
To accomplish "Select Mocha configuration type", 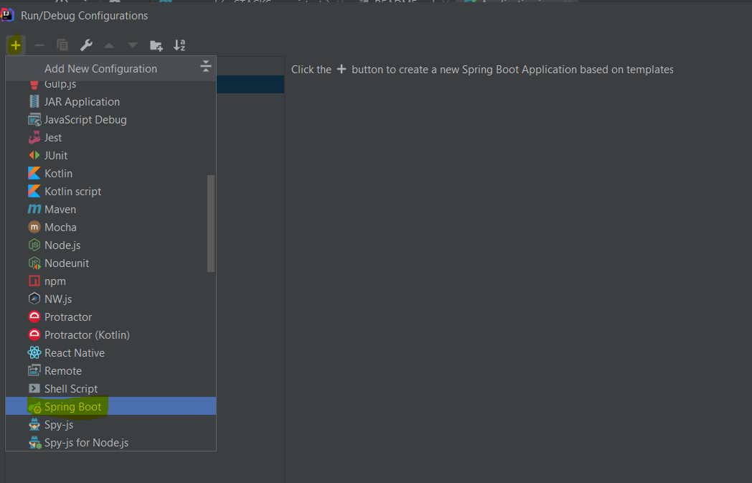I will point(111,227).
